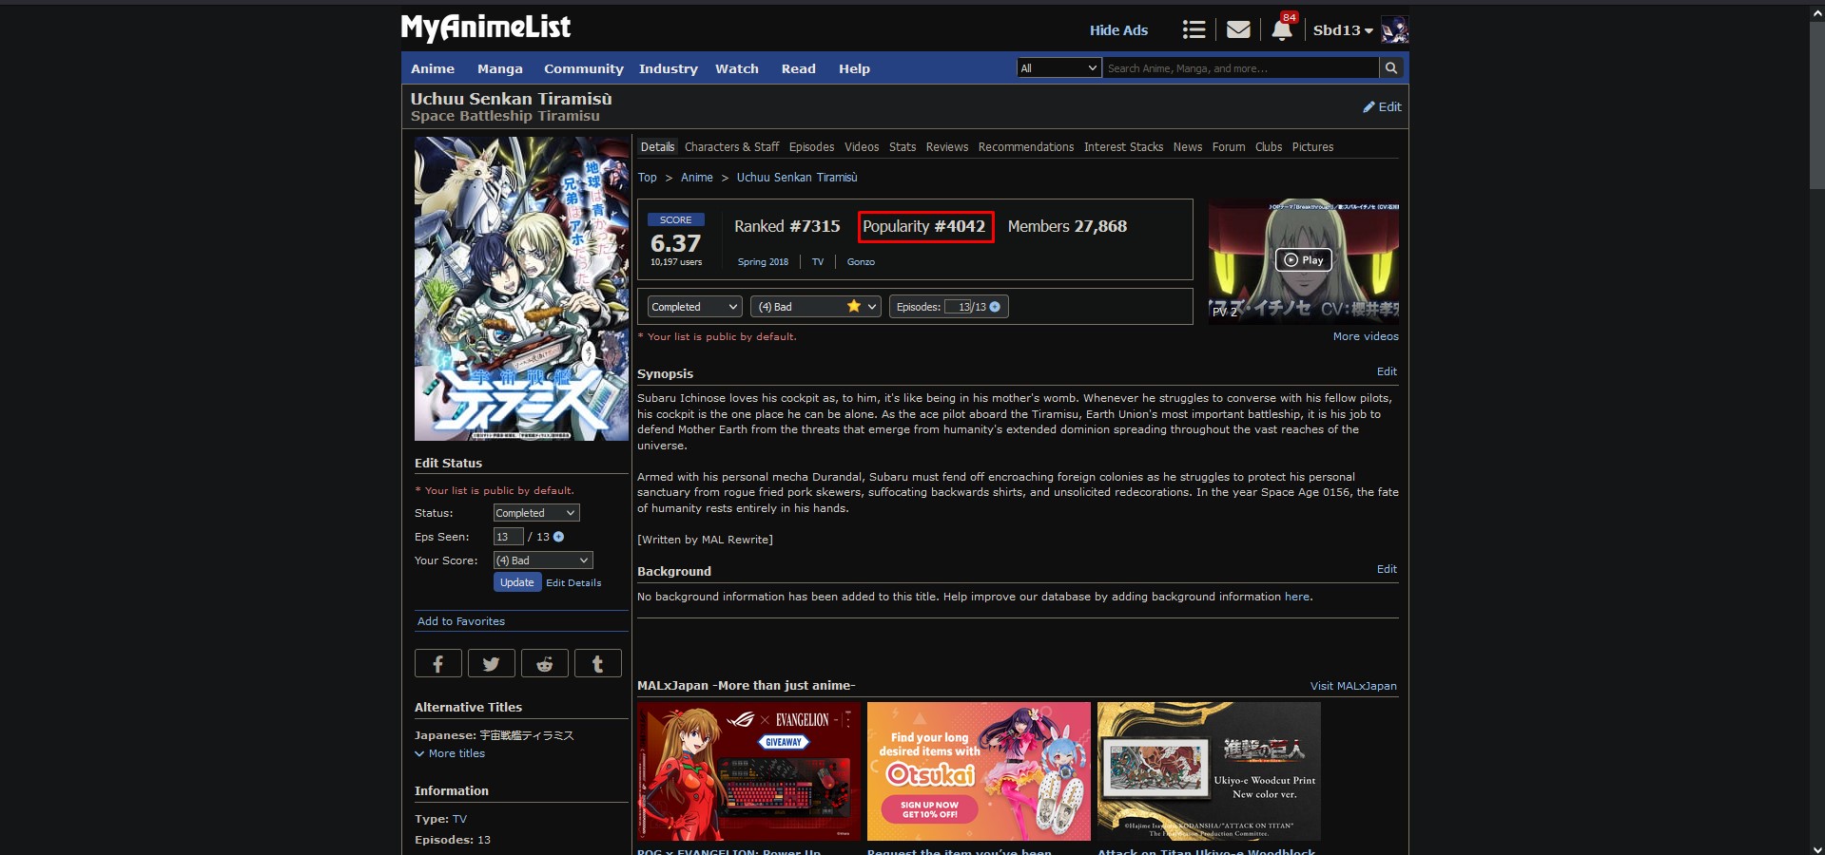Image resolution: width=1825 pixels, height=855 pixels.
Task: Open Sbd13 user menu
Action: tap(1343, 30)
